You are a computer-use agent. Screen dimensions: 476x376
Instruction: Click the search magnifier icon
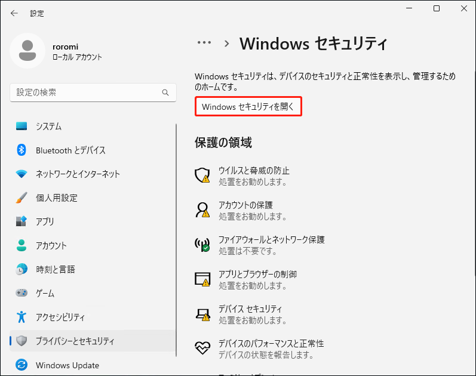pos(165,93)
